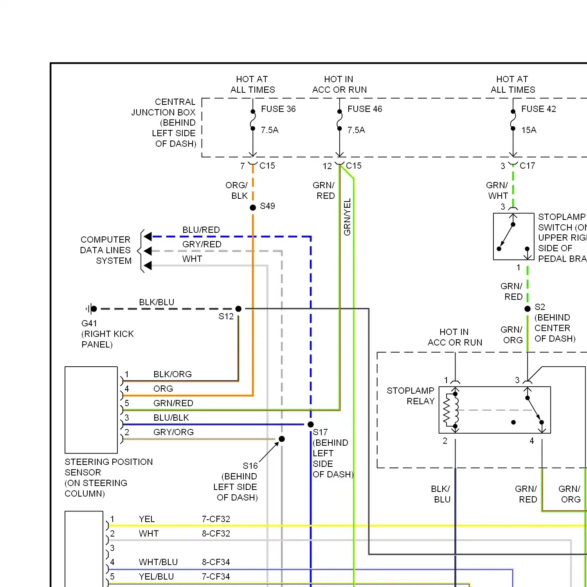The image size is (587, 587).
Task: Click the arrowhead on the BLU/RED line
Action: pyautogui.click(x=148, y=236)
